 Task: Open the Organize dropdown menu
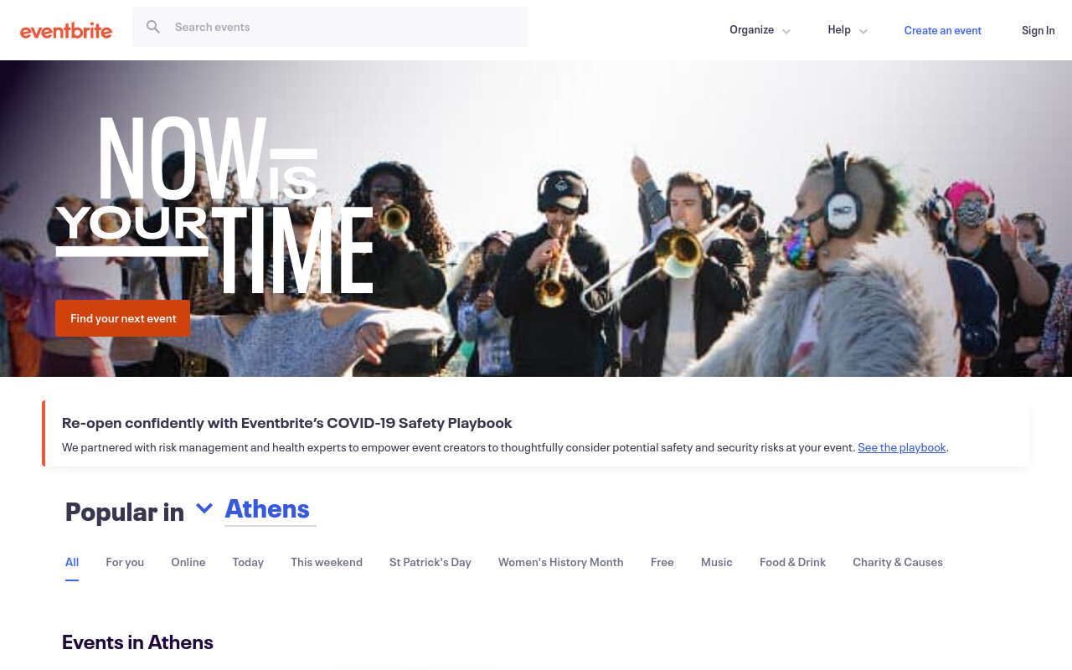click(x=760, y=30)
